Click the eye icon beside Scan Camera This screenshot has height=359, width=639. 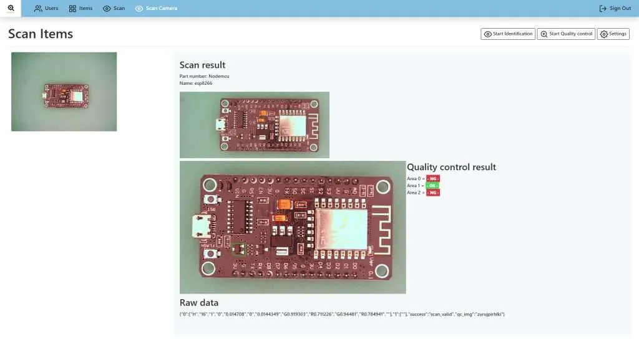[x=139, y=8]
